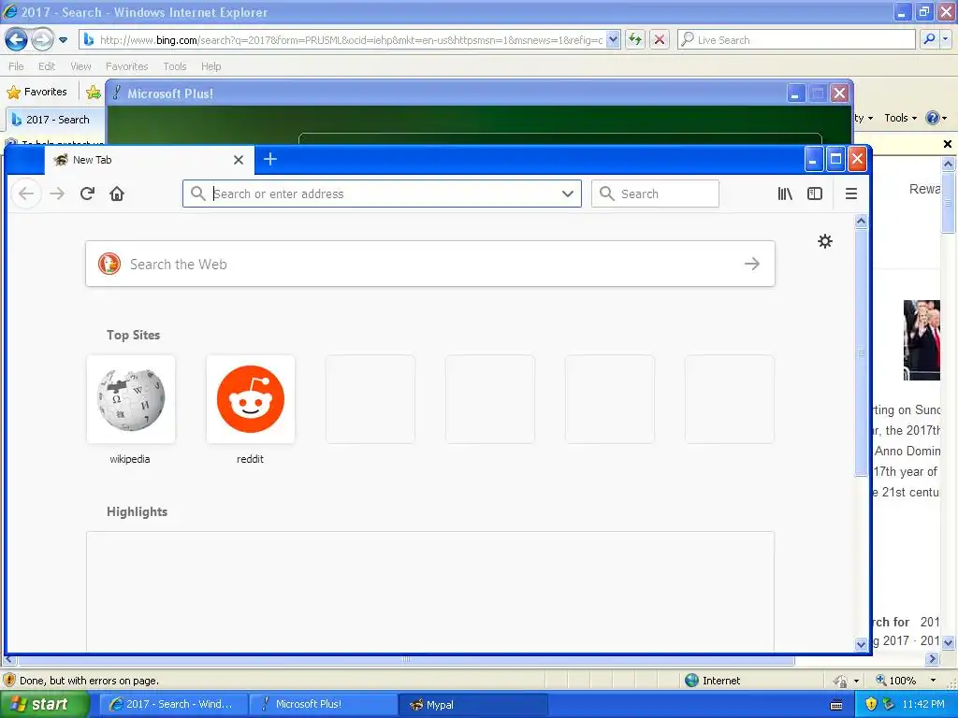The width and height of the screenshot is (958, 718).
Task: Expand the Internet Explorer address bar dropdown
Action: (614, 40)
